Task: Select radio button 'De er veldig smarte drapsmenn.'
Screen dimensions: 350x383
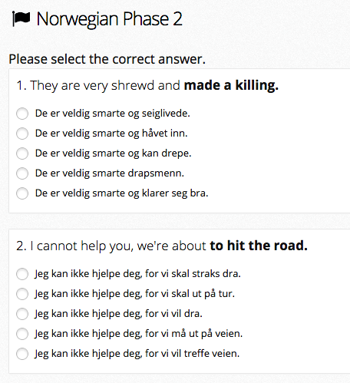Action: [x=22, y=173]
